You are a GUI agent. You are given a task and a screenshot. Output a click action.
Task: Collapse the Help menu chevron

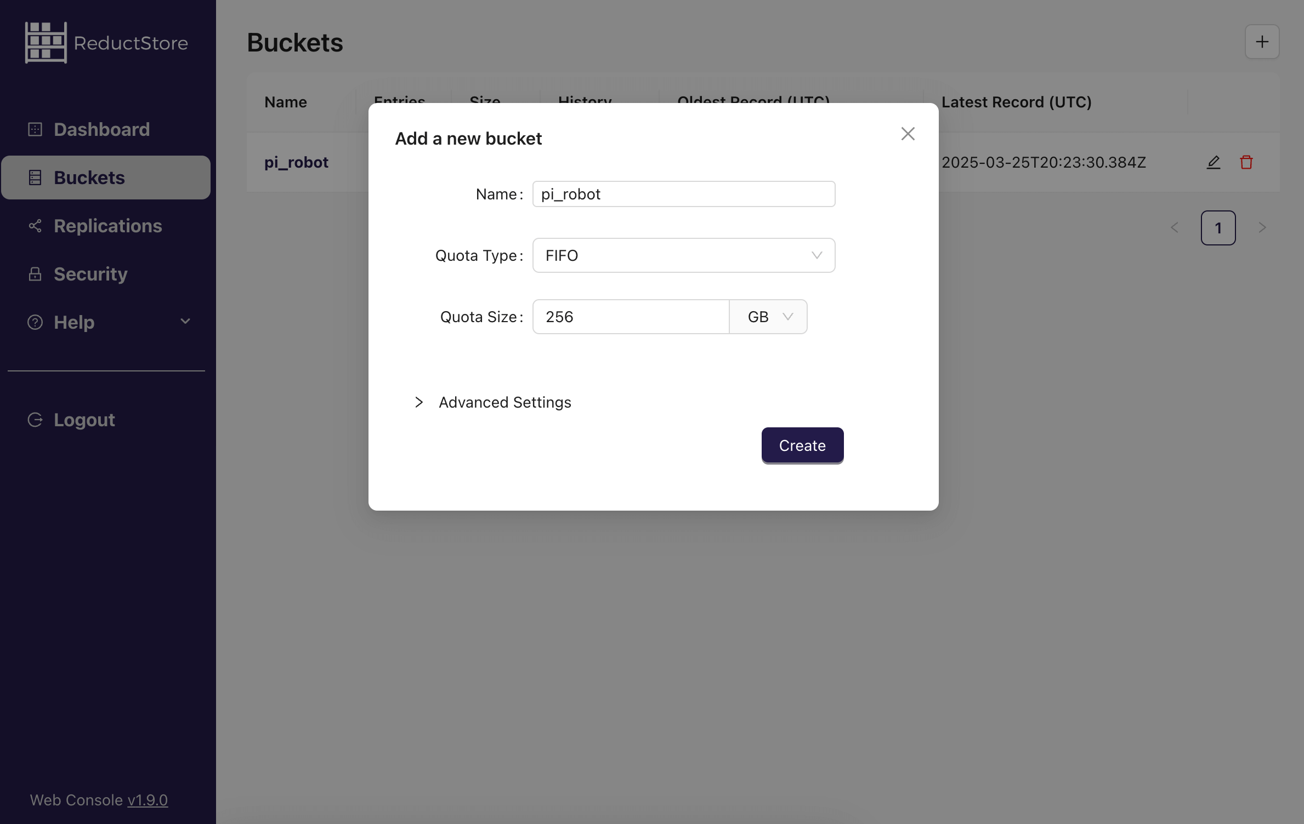pos(185,322)
